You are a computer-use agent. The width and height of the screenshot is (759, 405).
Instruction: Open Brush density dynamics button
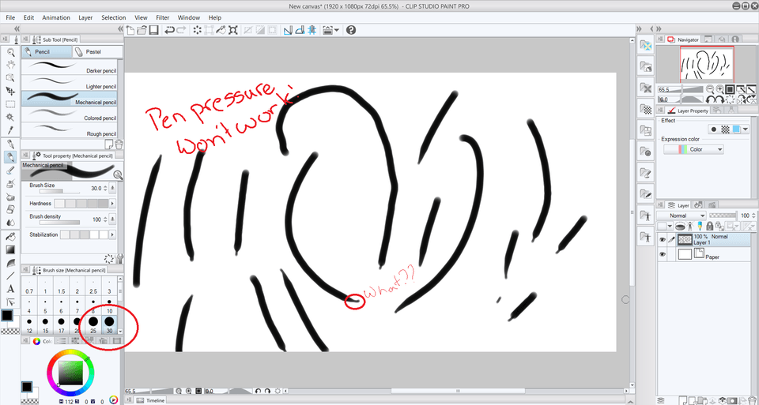[113, 219]
